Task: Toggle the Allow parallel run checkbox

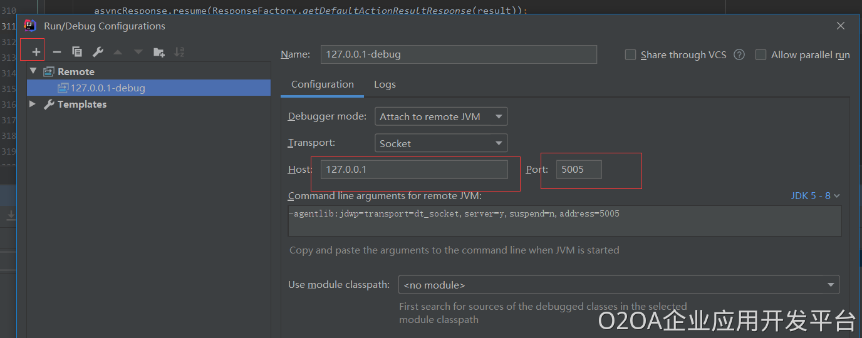Action: 761,54
